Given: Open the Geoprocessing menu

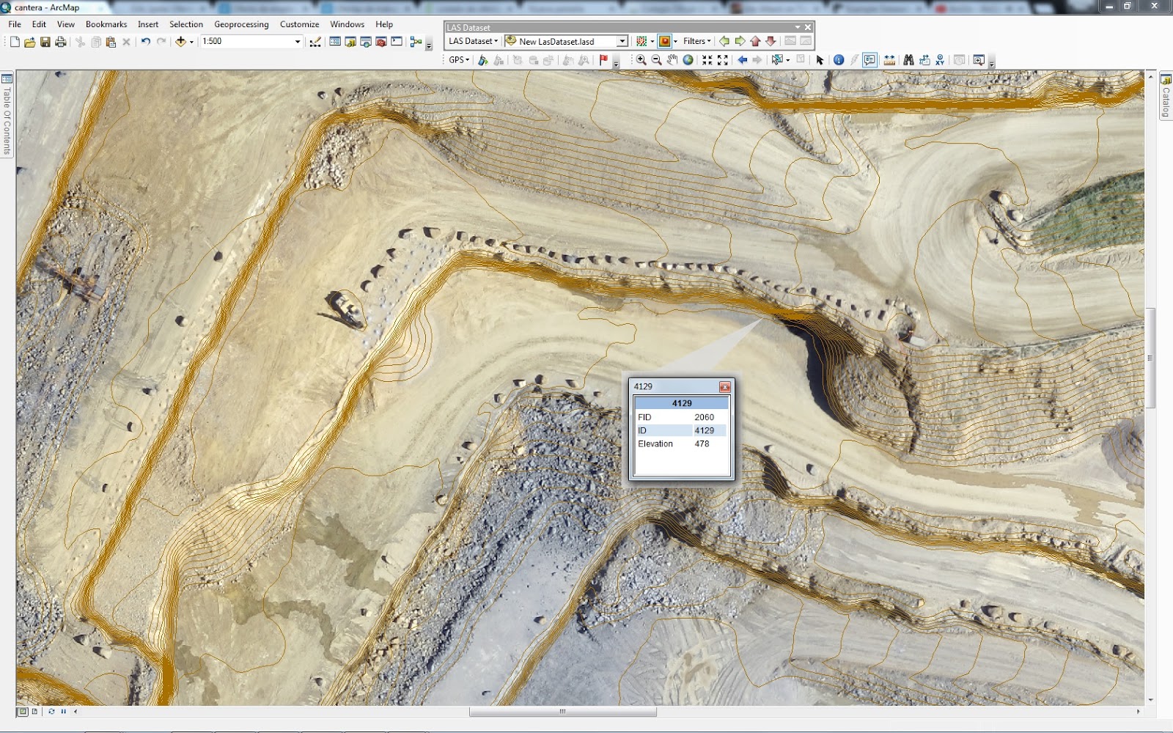Looking at the screenshot, I should [x=241, y=24].
